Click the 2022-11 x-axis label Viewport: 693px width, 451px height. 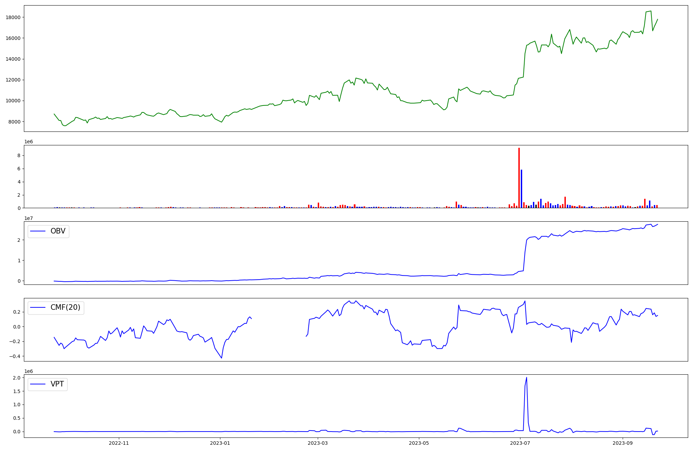click(119, 443)
